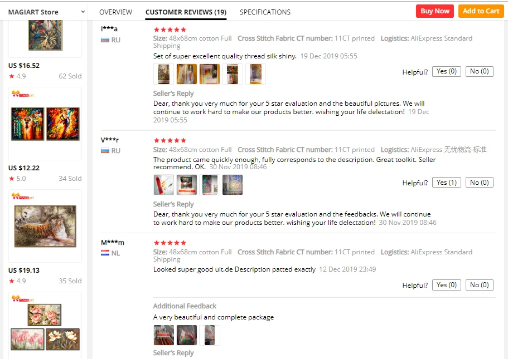Image resolution: width=508 pixels, height=359 pixels.
Task: Click the Russian flag icon beside I***a
Action: 105,40
